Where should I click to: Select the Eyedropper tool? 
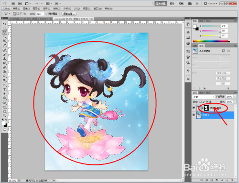tap(4, 45)
